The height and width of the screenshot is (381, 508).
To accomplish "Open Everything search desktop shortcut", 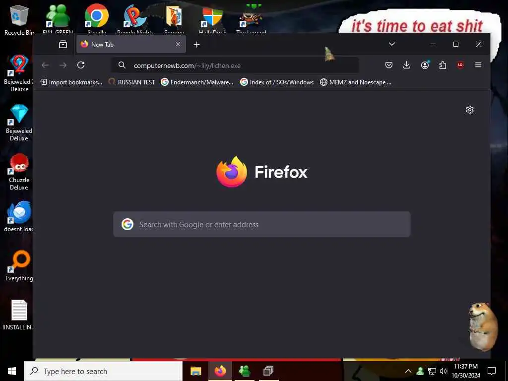I will pyautogui.click(x=19, y=266).
